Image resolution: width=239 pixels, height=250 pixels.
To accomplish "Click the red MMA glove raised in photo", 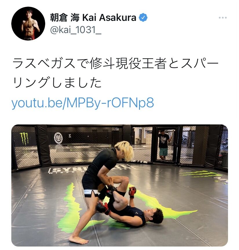I will click(132, 192).
